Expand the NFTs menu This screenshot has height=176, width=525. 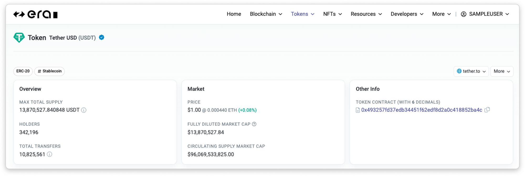tap(332, 14)
